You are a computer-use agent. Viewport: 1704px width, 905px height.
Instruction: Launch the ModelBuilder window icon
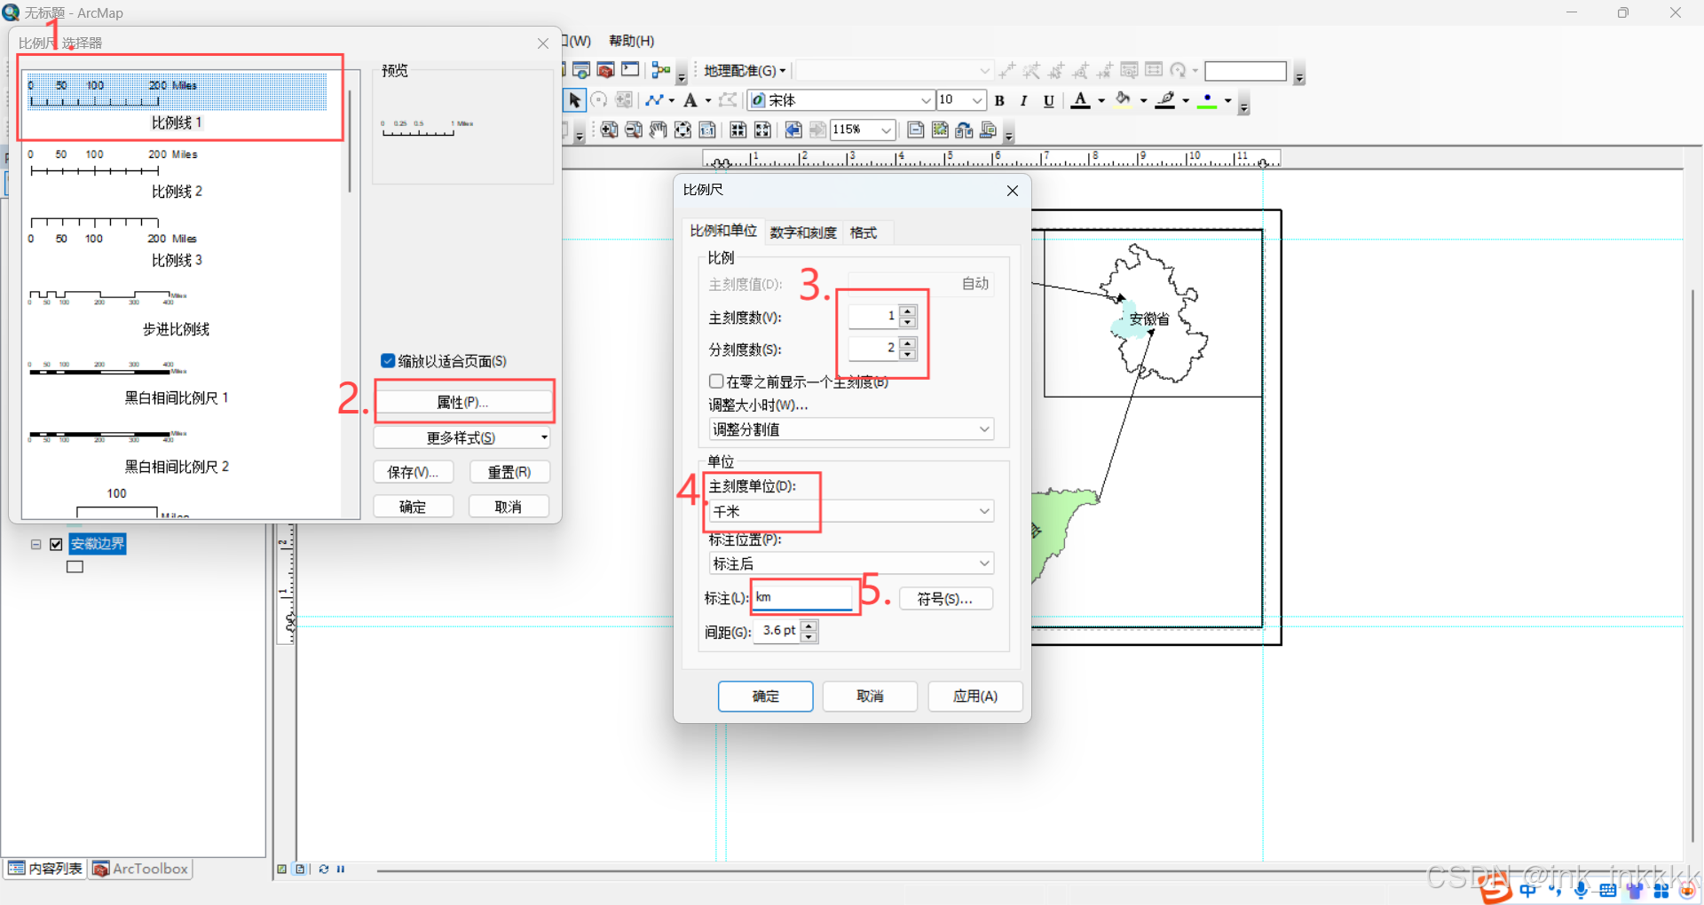click(x=661, y=70)
